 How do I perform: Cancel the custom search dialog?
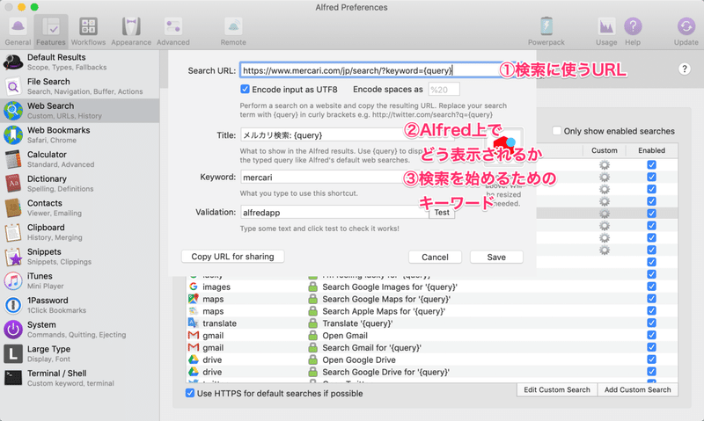click(435, 257)
